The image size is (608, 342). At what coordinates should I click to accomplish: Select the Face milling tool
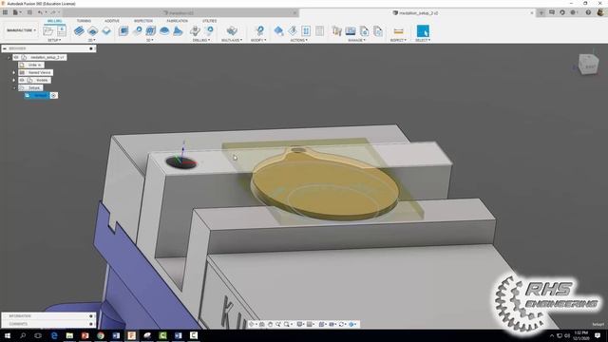[x=106, y=30]
